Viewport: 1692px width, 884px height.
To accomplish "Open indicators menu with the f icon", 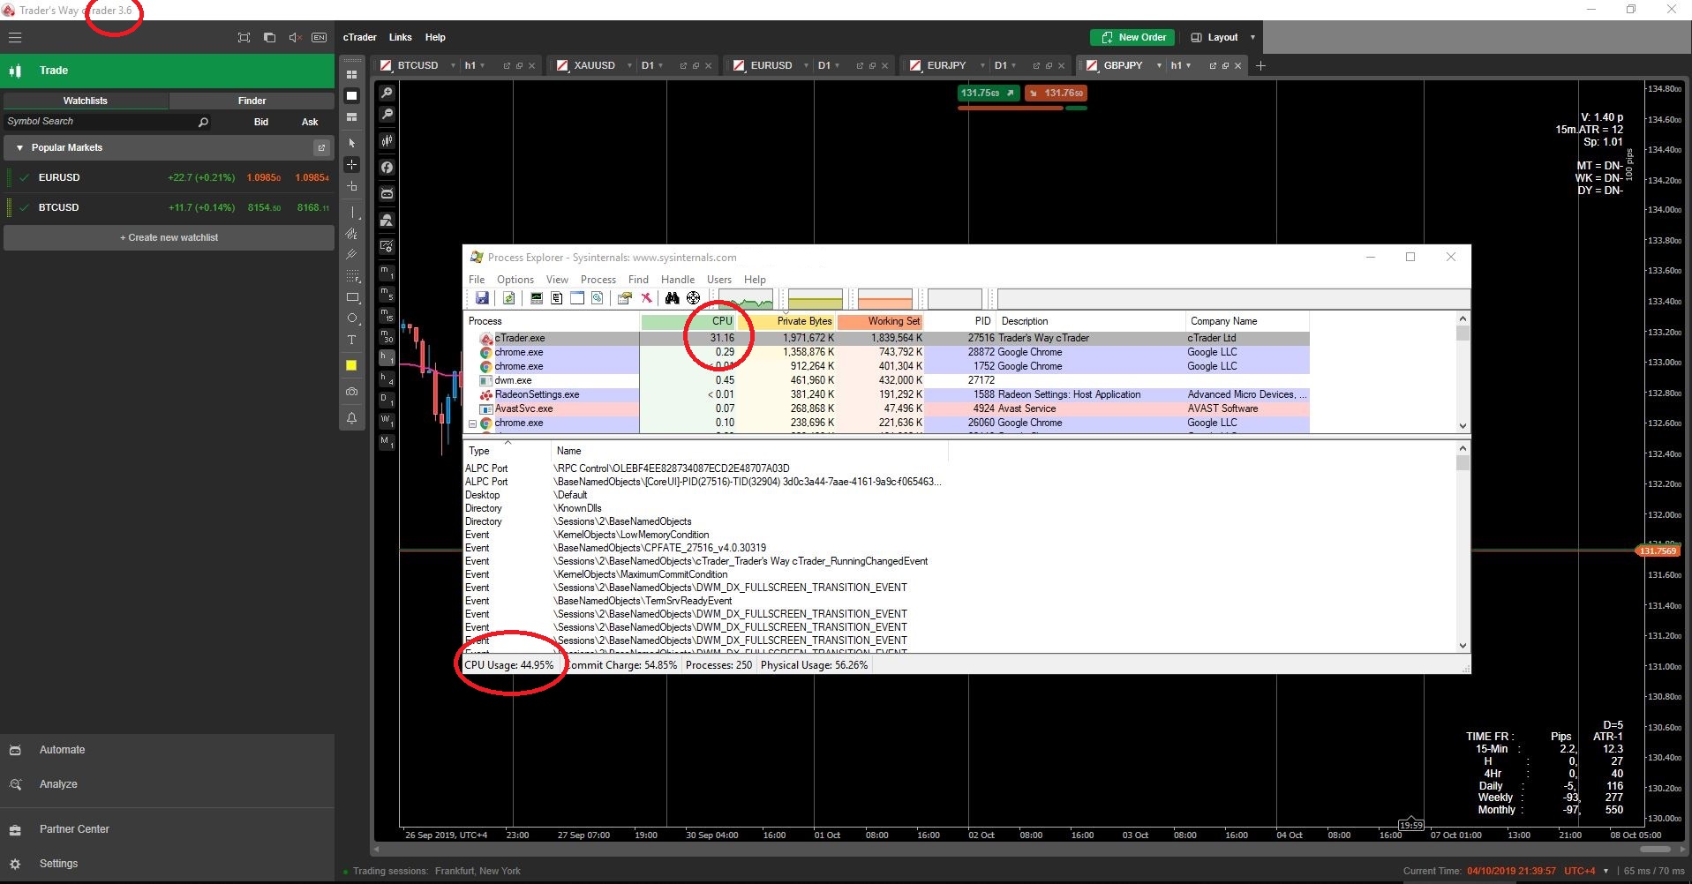I will click(387, 168).
